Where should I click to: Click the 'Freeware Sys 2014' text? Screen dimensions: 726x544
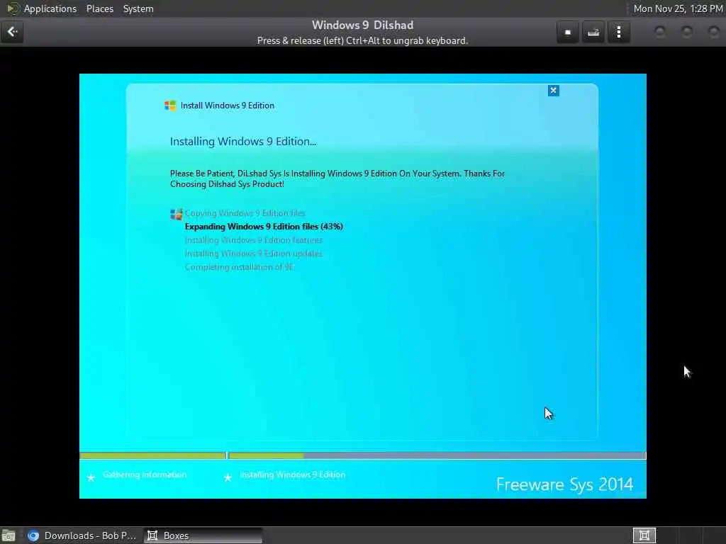pyautogui.click(x=564, y=484)
